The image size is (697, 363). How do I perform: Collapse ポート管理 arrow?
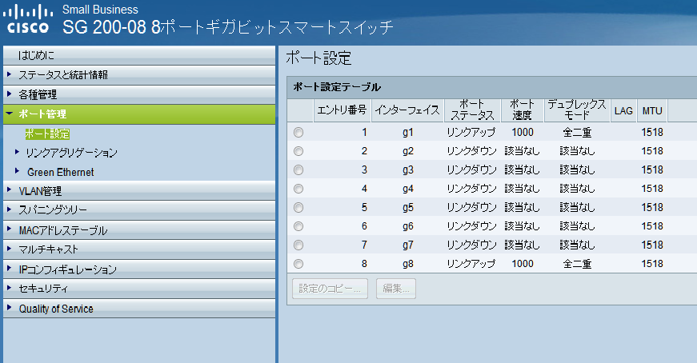point(9,114)
